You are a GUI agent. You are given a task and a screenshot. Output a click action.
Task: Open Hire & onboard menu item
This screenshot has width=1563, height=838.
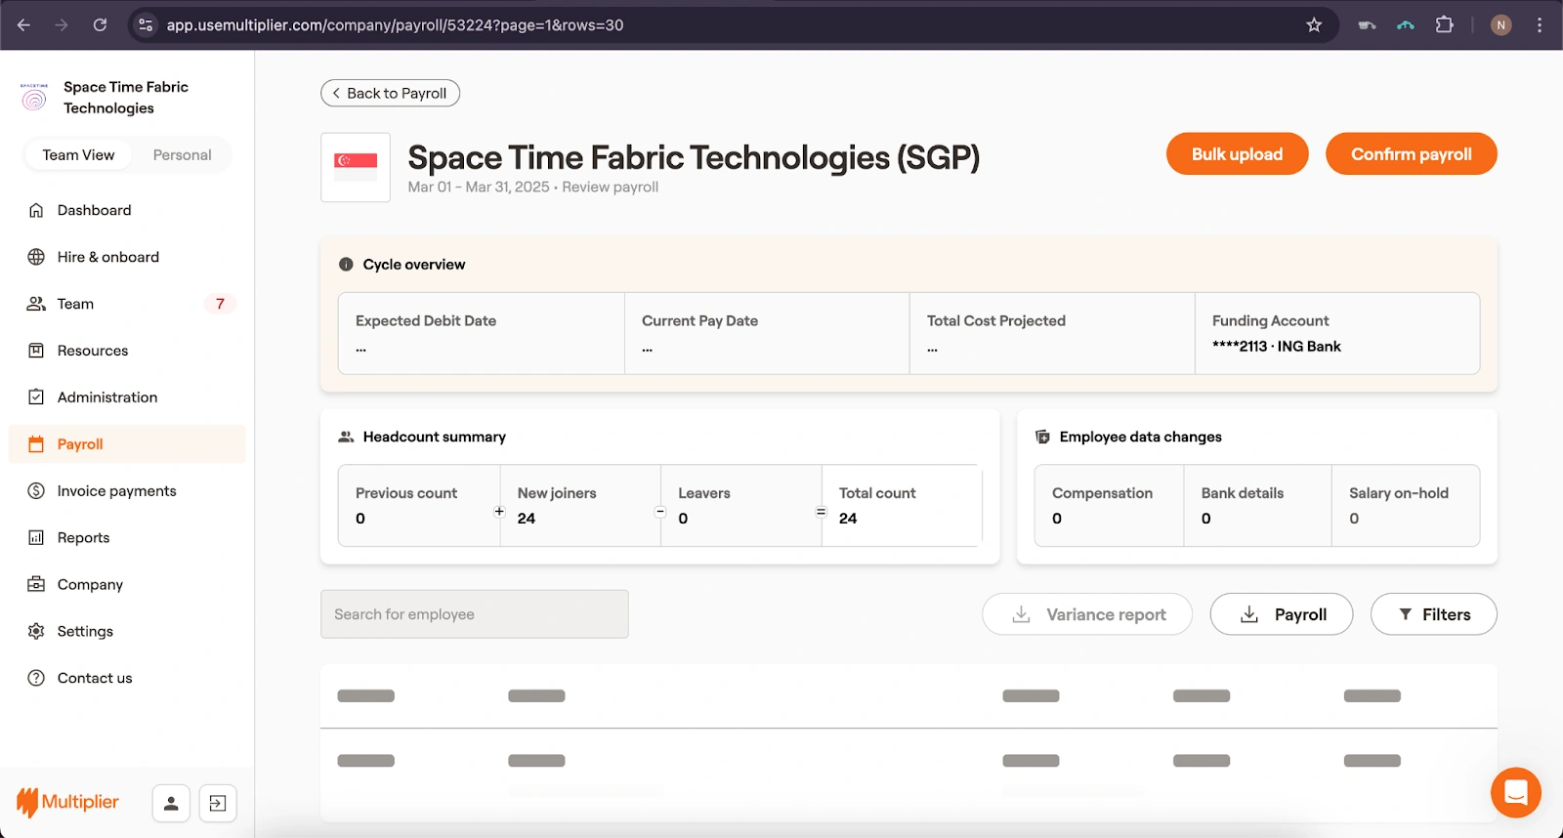pyautogui.click(x=127, y=257)
